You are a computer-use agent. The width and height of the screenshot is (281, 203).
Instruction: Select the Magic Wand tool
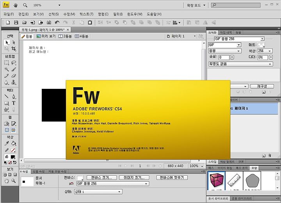(7, 69)
